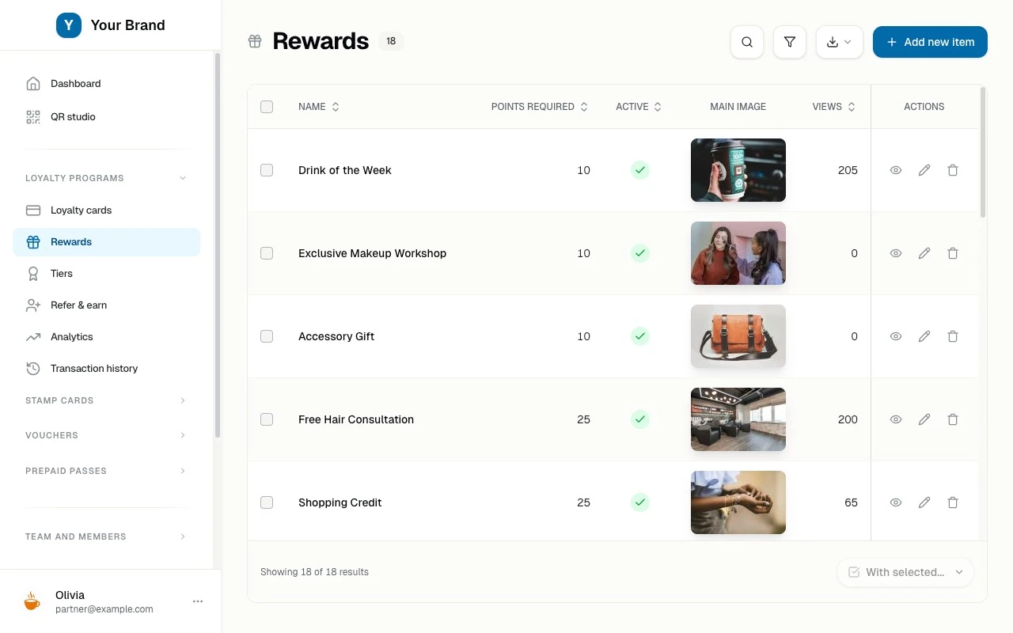The image size is (1013, 633).
Task: Collapse the Loyalty Programs section
Action: 106,178
